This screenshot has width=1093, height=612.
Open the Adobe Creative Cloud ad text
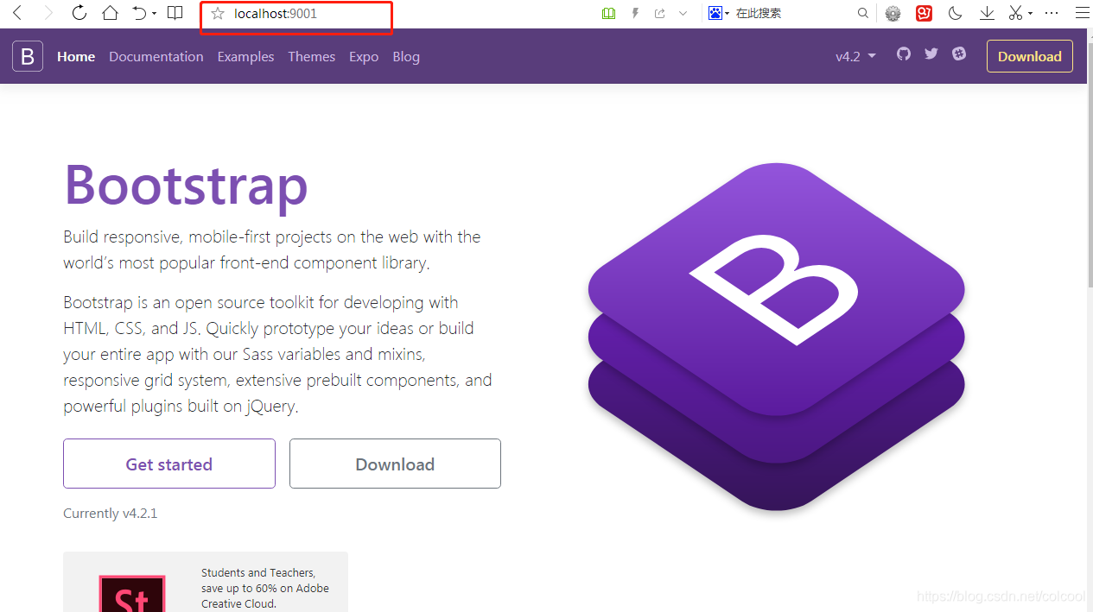[265, 588]
